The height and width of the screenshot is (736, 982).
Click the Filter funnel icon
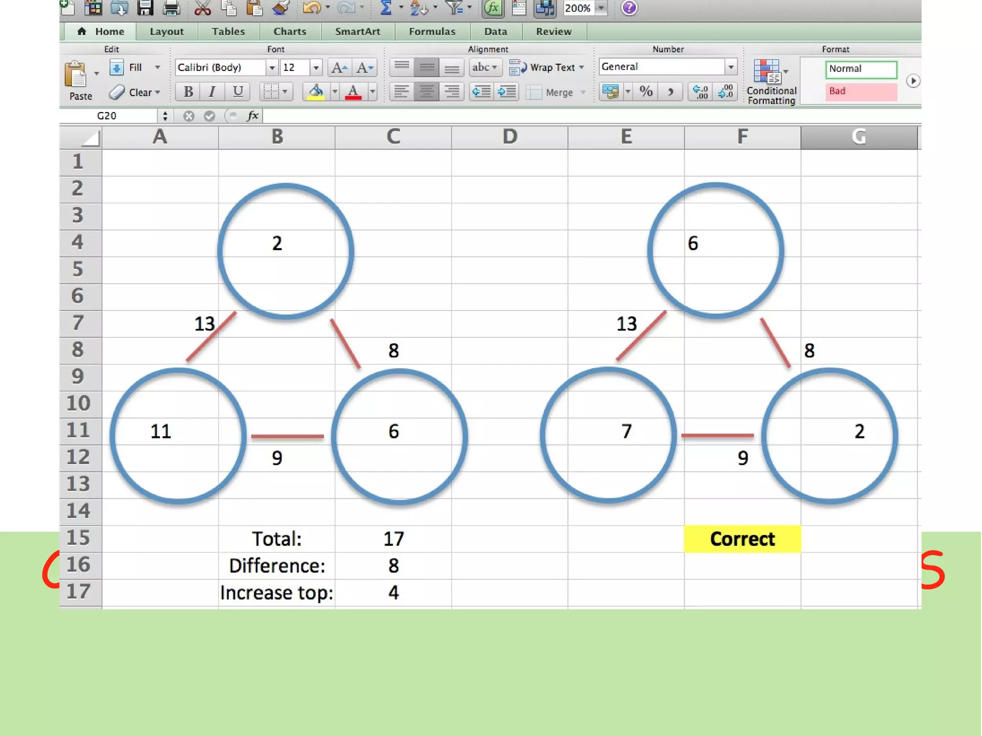(454, 8)
